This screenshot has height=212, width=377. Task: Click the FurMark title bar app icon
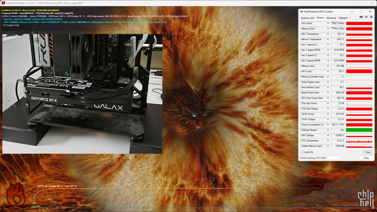pos(3,3)
